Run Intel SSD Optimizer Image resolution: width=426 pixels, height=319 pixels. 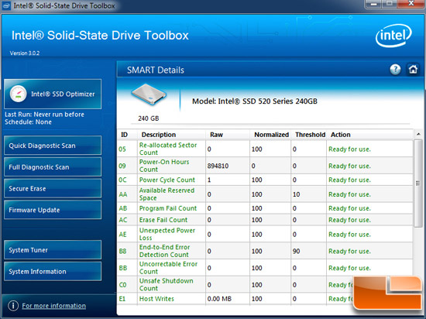click(x=53, y=94)
